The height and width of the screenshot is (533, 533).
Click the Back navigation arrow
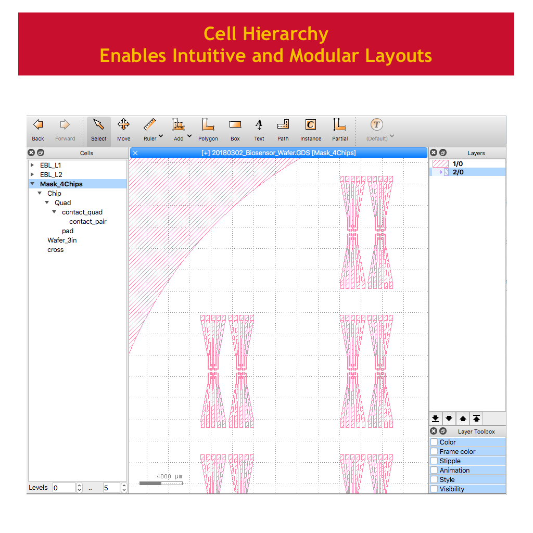click(x=38, y=125)
